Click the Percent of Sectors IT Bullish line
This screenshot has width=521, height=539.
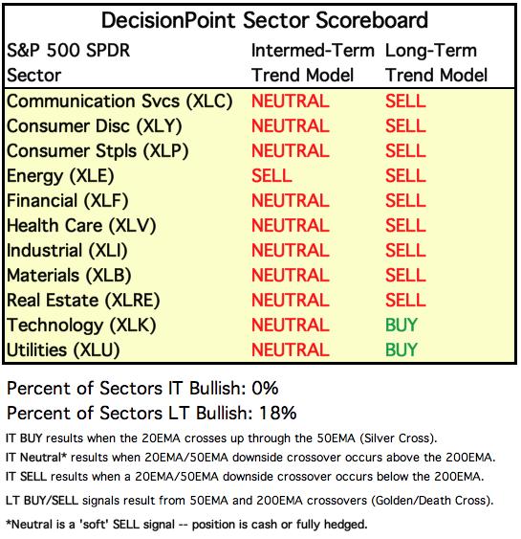[x=142, y=389]
